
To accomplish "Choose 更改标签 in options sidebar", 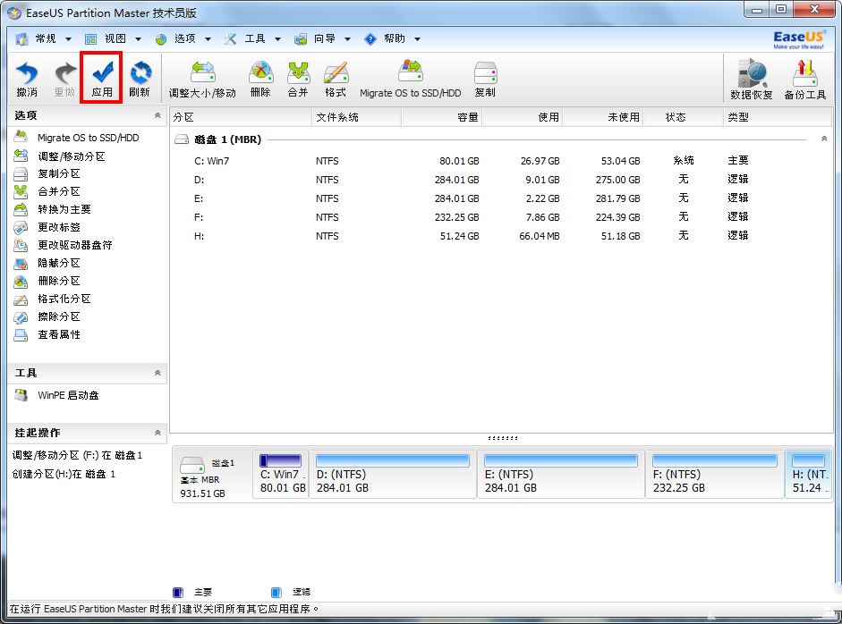I will pyautogui.click(x=47, y=227).
